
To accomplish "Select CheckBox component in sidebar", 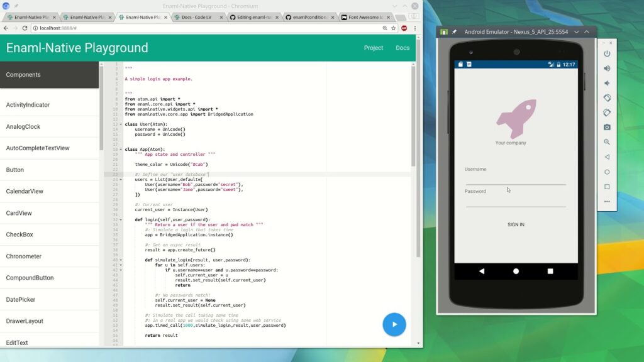I will tap(49, 234).
